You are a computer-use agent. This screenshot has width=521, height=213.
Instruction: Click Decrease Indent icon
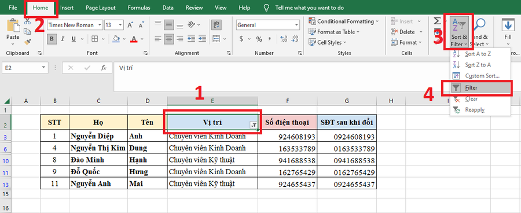coord(192,39)
